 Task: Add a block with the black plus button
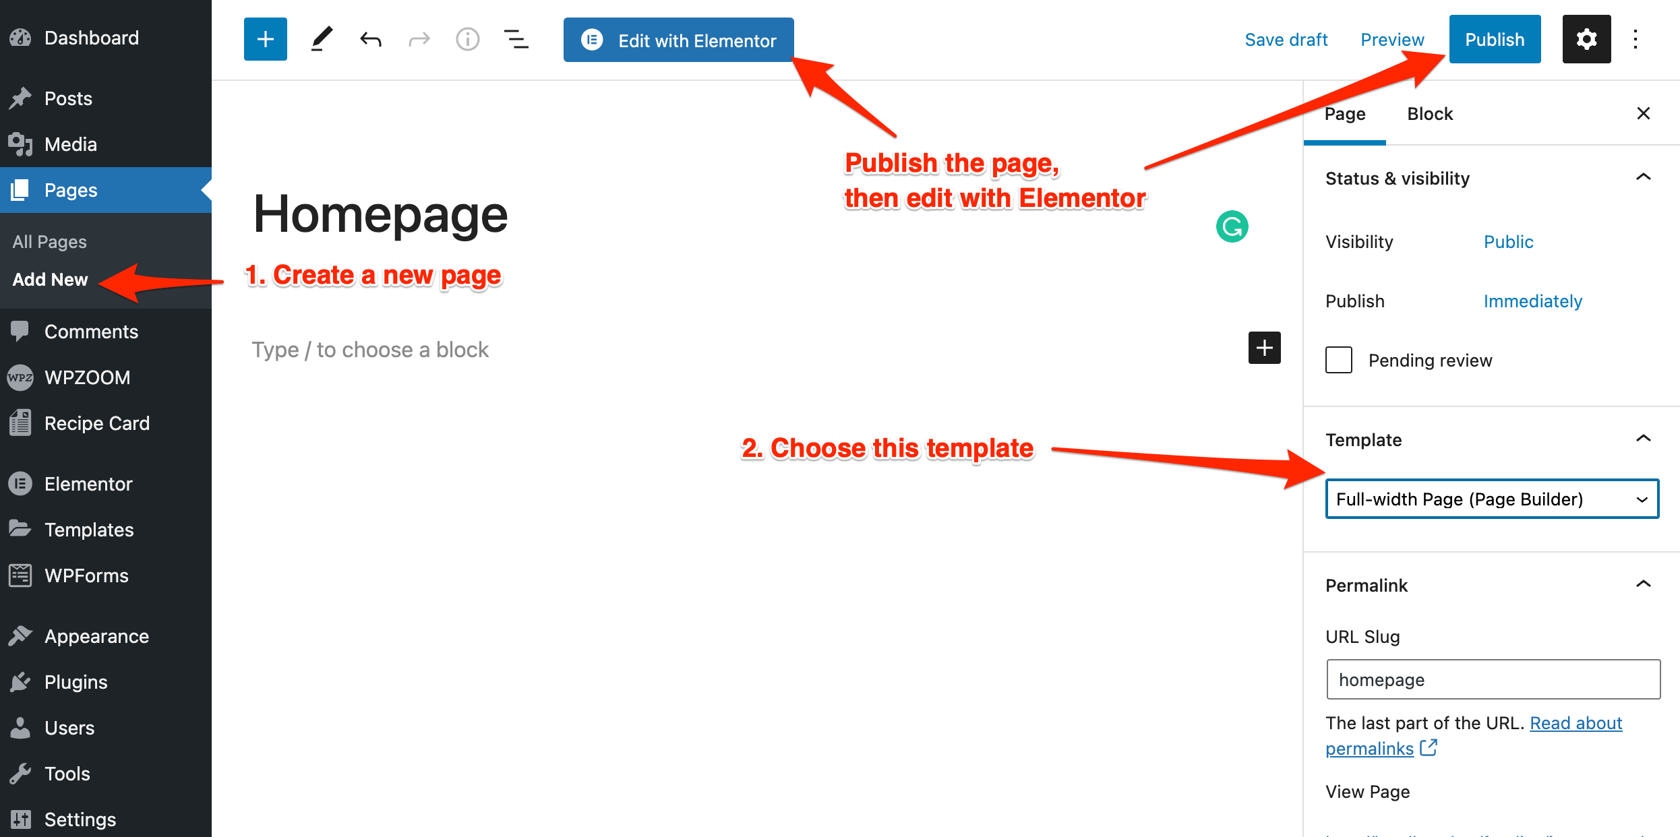point(1264,348)
